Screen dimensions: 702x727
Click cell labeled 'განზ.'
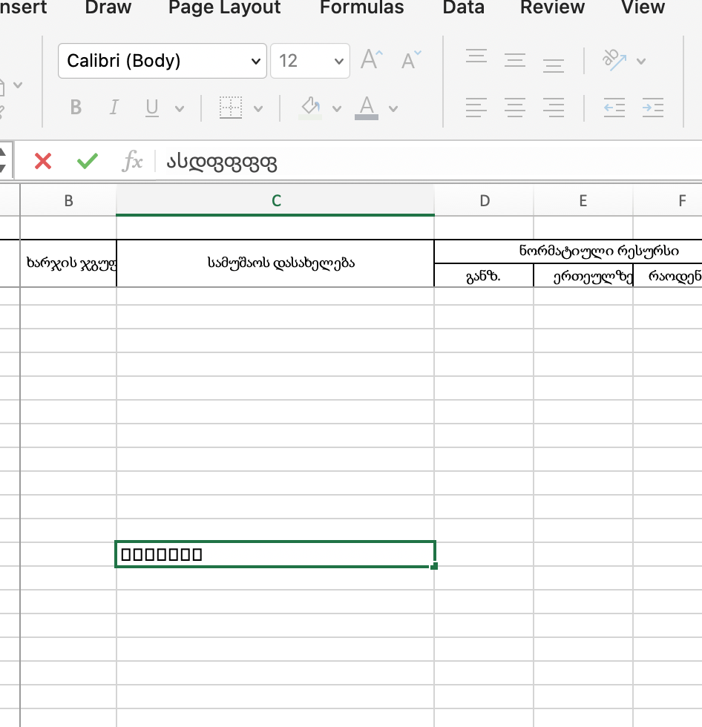pyautogui.click(x=484, y=275)
